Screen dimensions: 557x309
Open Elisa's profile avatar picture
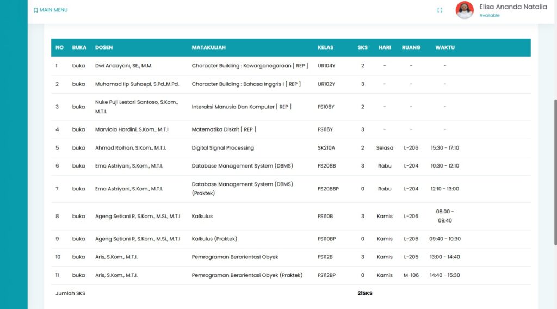pyautogui.click(x=465, y=10)
